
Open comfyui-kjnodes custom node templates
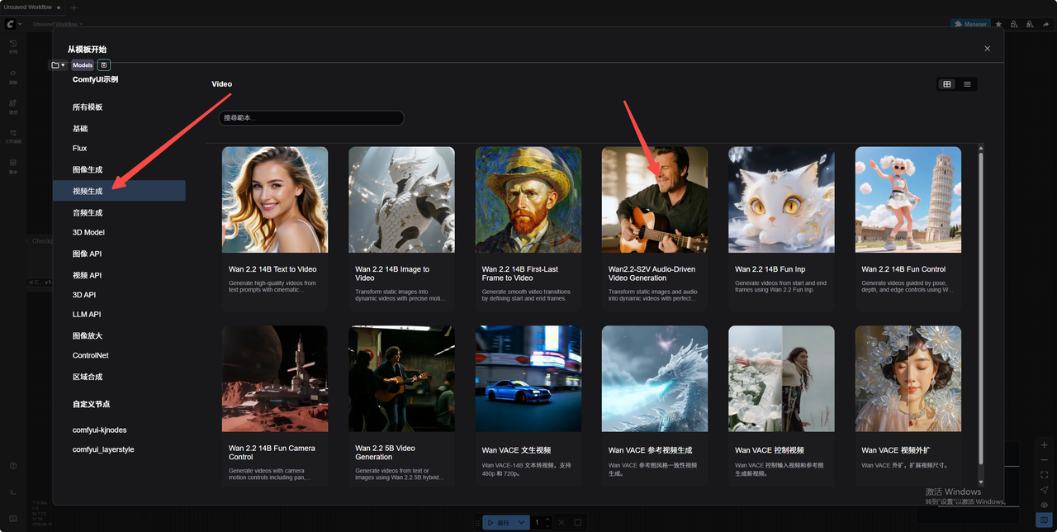119,430
